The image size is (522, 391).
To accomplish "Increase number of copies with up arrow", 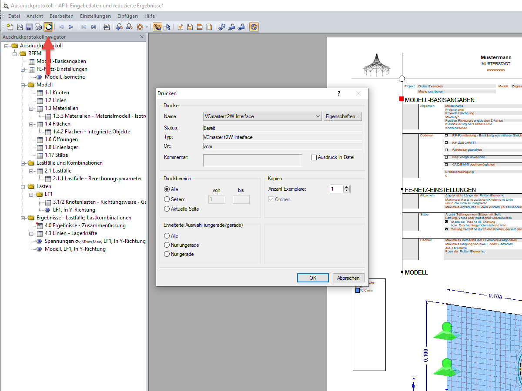I will coord(347,187).
